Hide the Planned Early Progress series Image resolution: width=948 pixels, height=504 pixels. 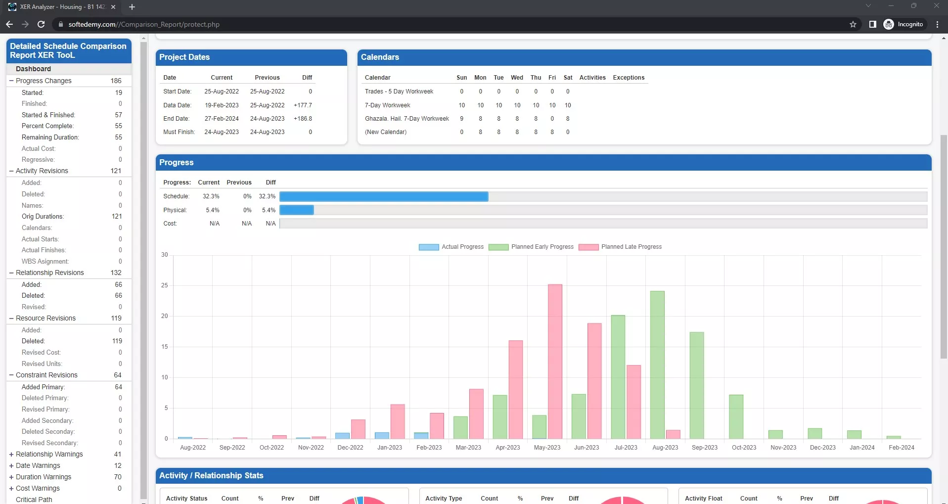pyautogui.click(x=531, y=247)
